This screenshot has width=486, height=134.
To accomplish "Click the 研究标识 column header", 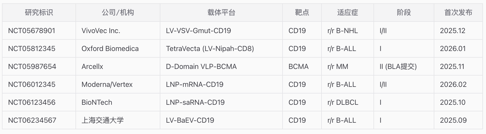I will coord(39,13).
